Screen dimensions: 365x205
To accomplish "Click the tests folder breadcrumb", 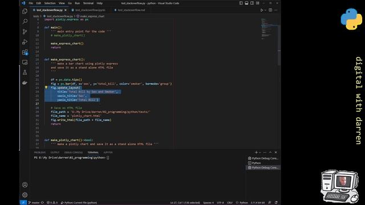I will (x=36, y=17).
